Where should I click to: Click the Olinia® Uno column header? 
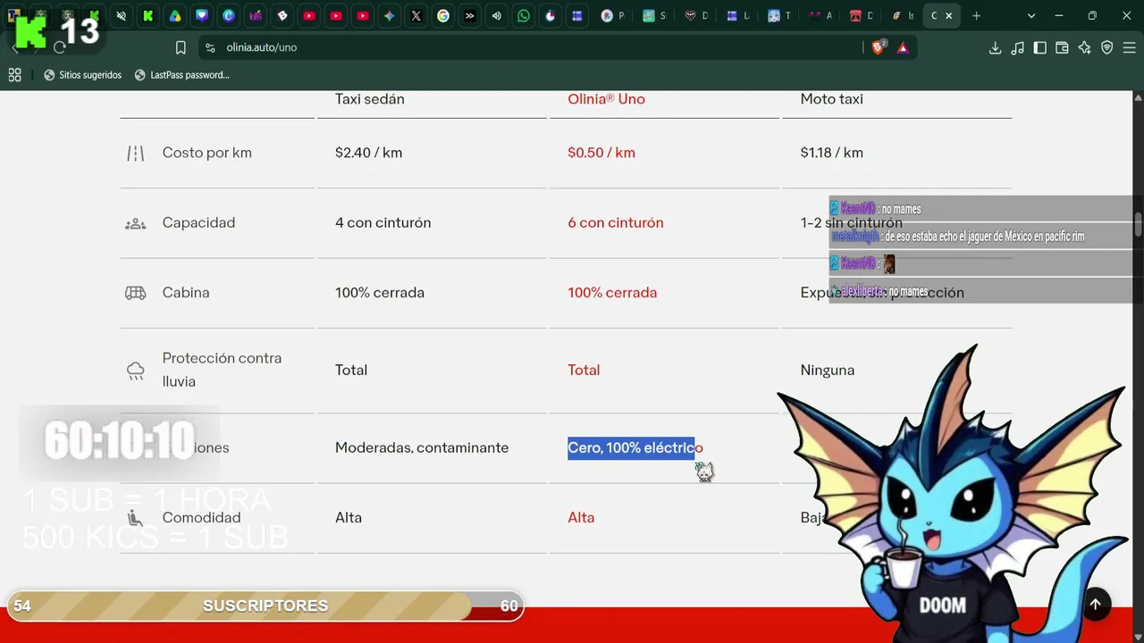click(606, 99)
